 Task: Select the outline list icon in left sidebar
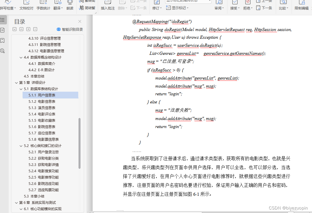(2, 20)
